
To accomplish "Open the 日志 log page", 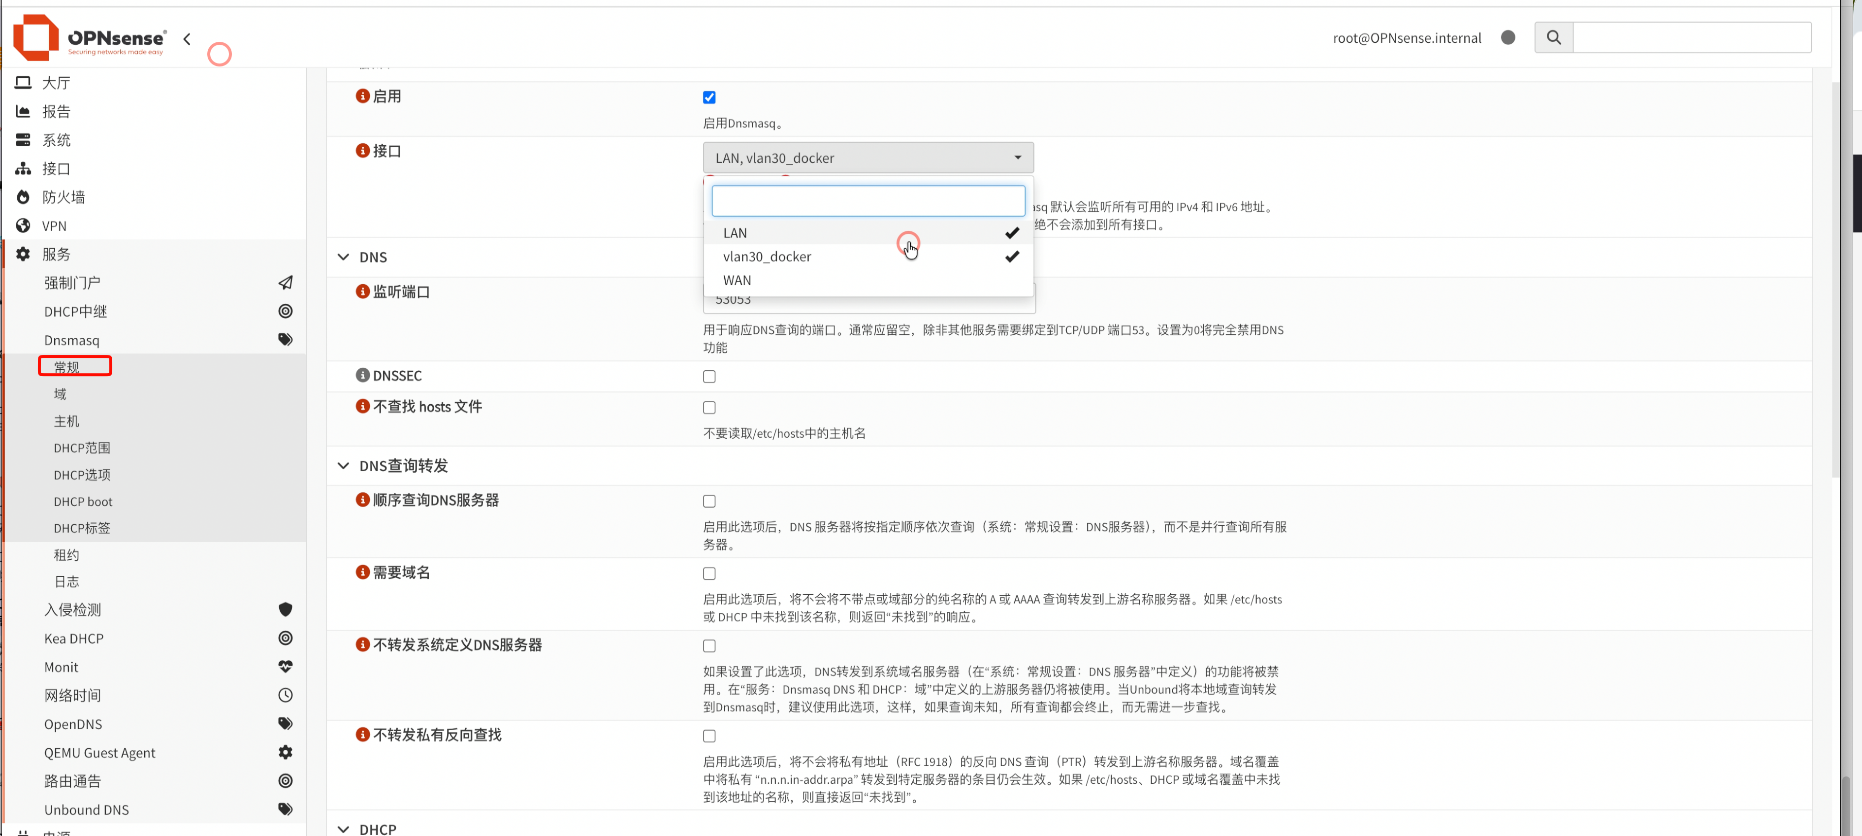I will (66, 581).
